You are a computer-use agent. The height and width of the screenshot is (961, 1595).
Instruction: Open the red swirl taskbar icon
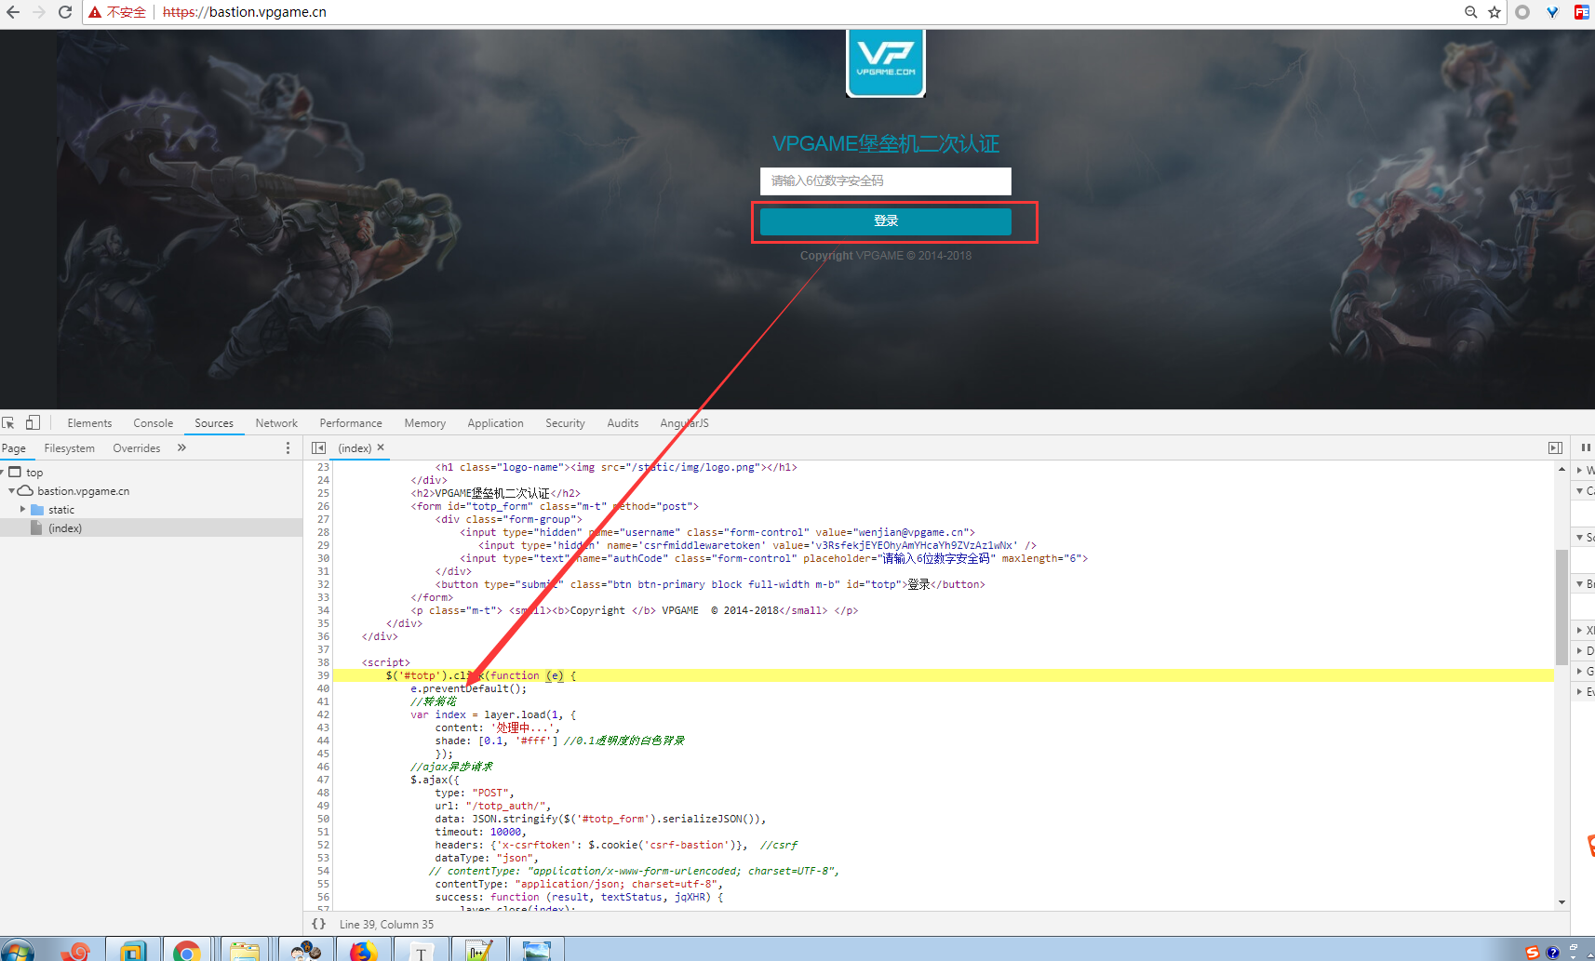click(x=76, y=951)
